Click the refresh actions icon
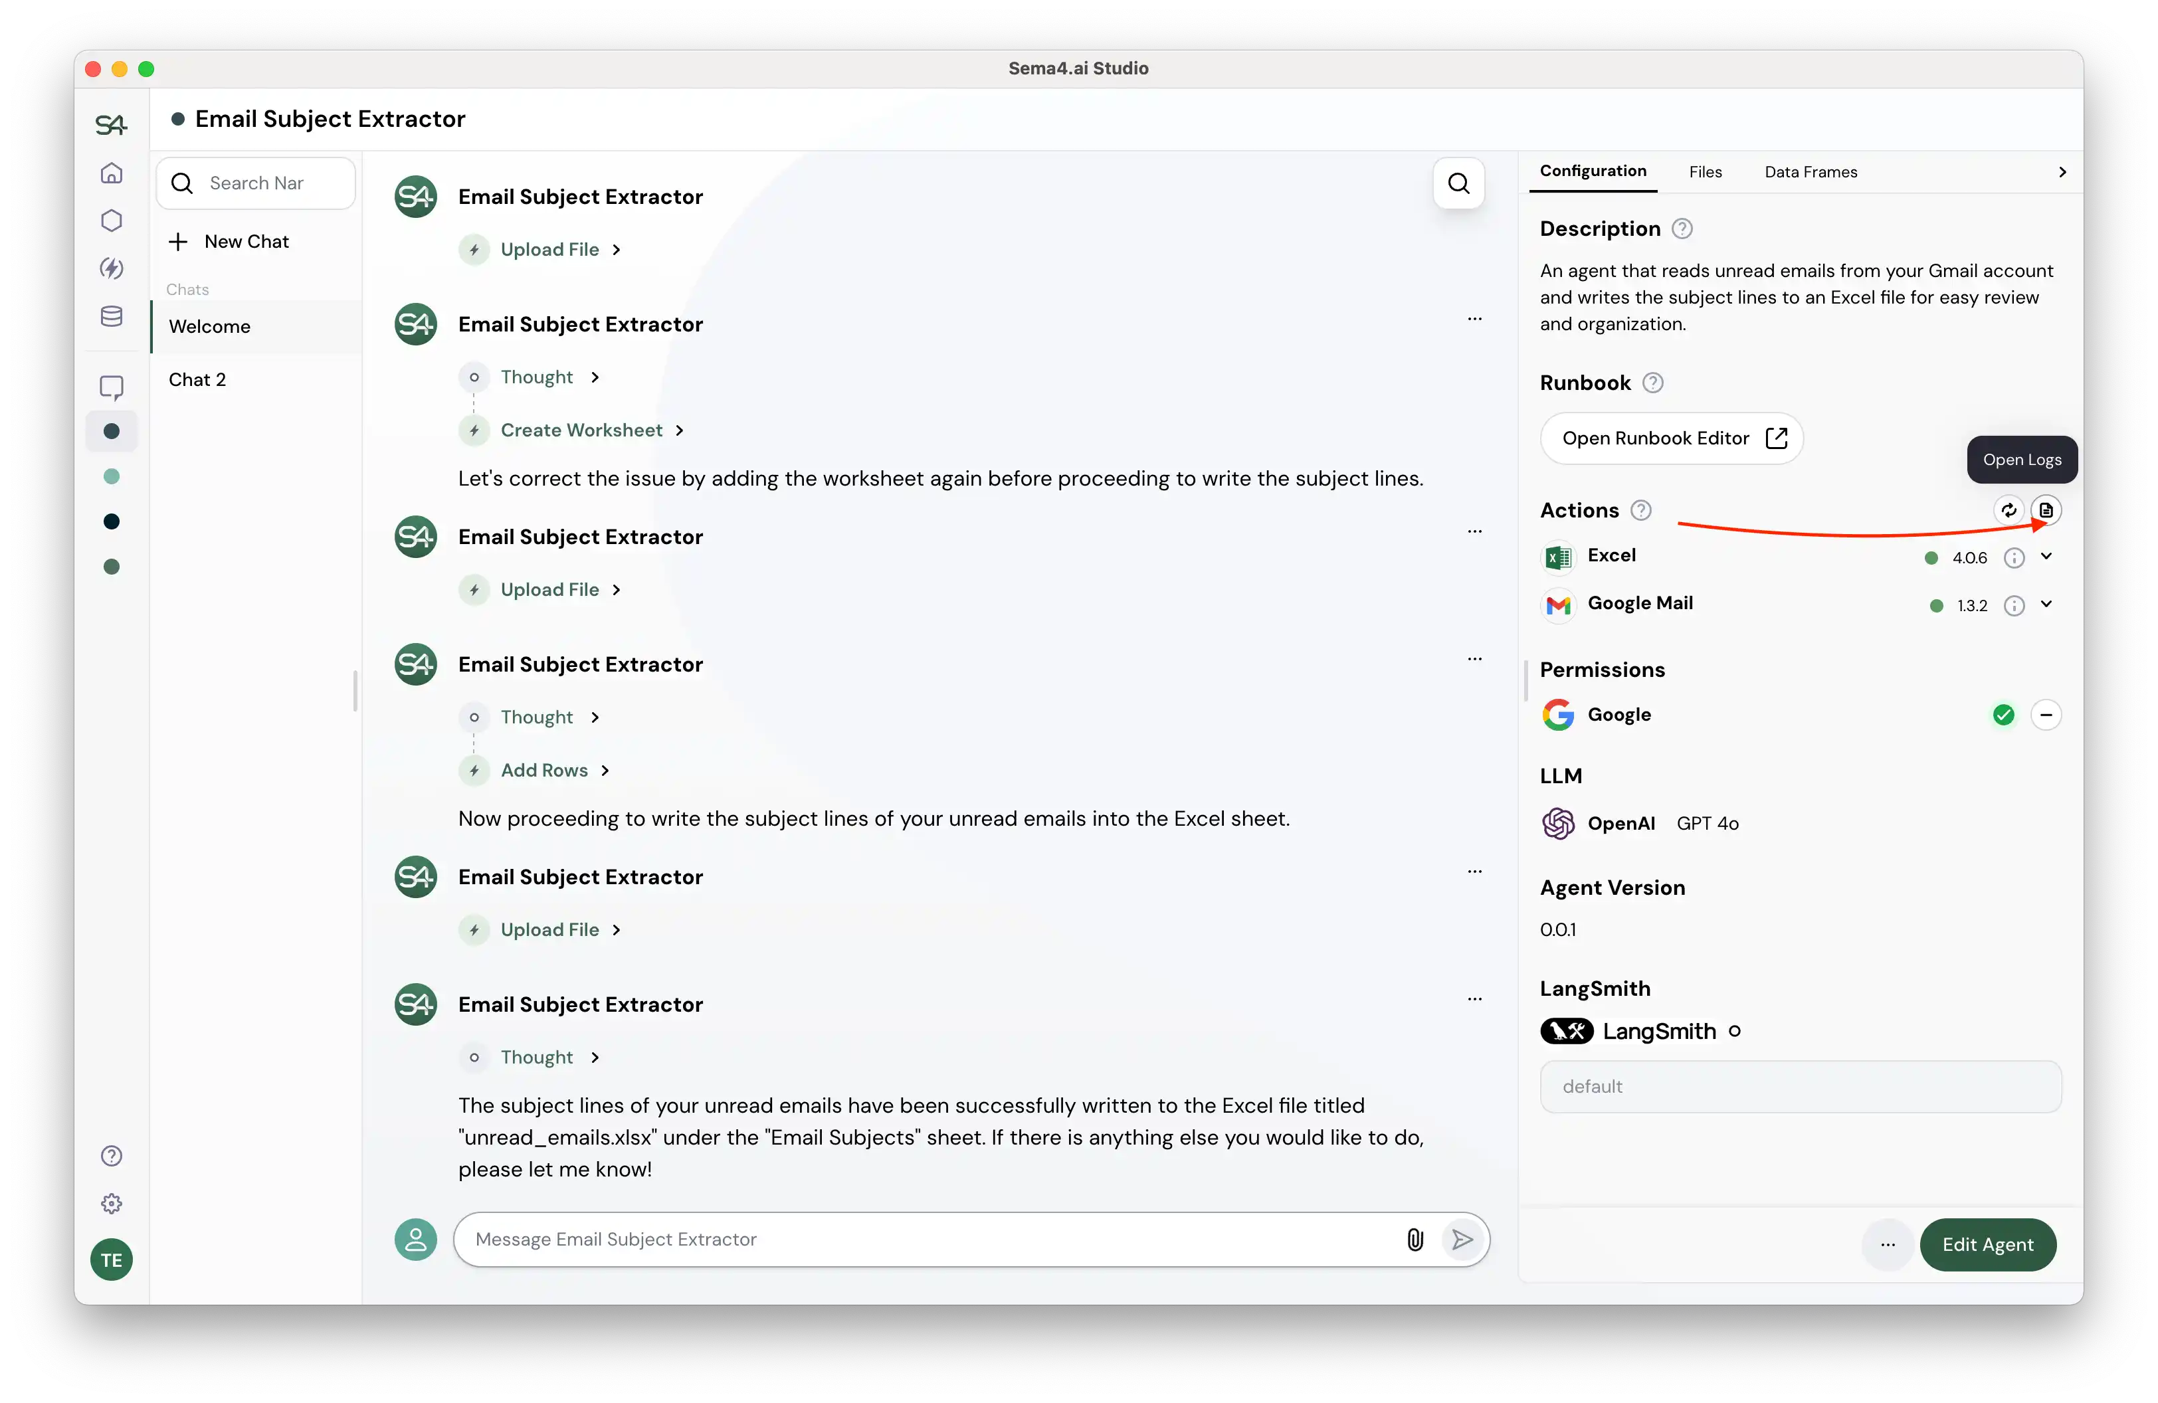This screenshot has height=1403, width=2158. click(2009, 510)
